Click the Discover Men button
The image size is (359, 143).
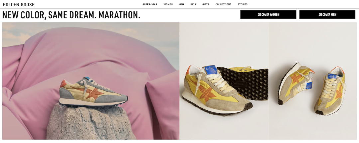pos(327,14)
